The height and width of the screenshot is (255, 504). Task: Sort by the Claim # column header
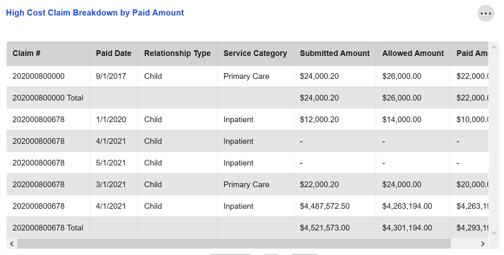tap(27, 54)
